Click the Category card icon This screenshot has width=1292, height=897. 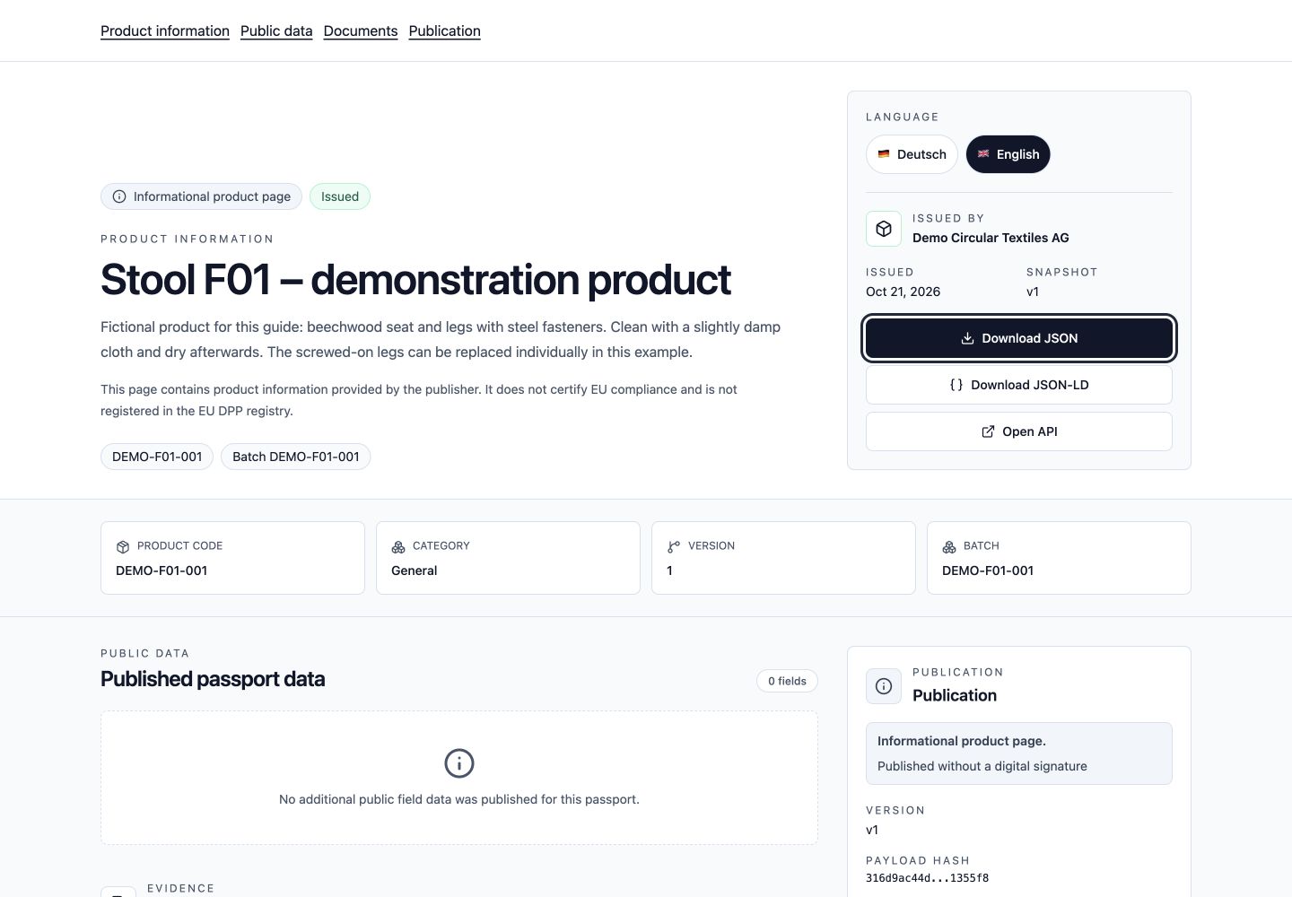pyautogui.click(x=398, y=547)
